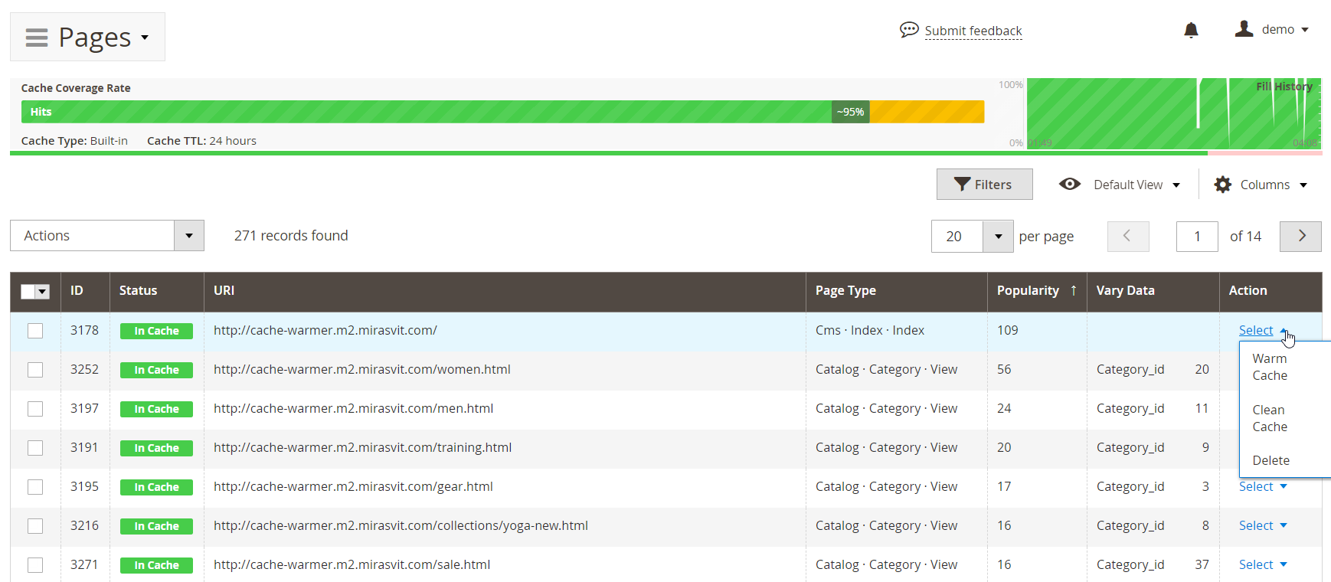Click the current page number field

[1196, 237]
